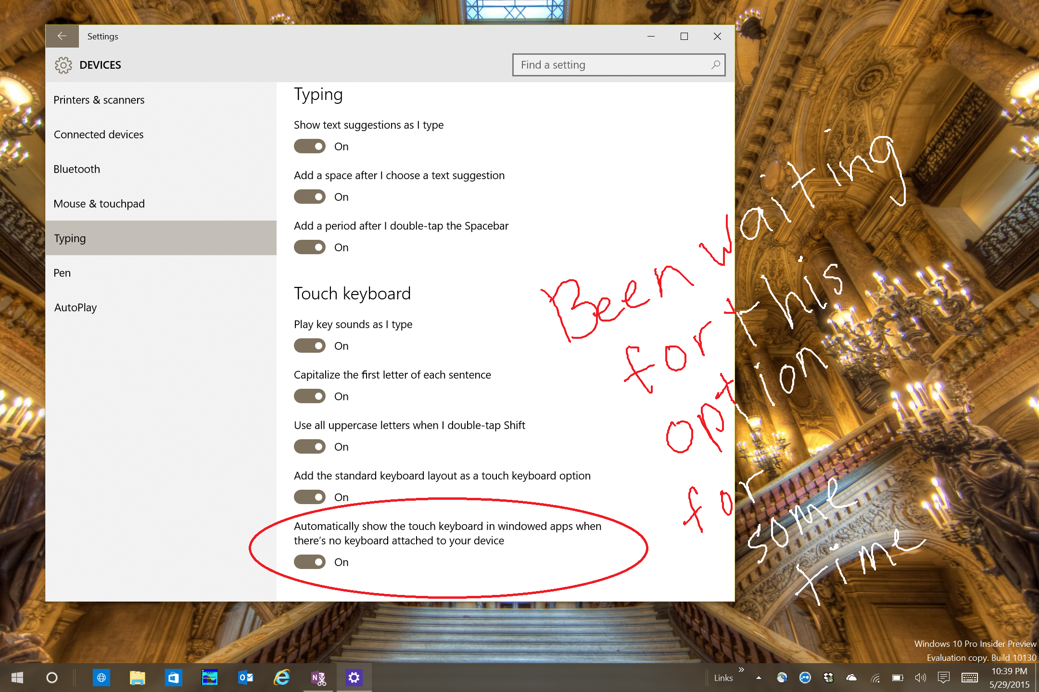This screenshot has height=692, width=1039.
Task: Select Mouse & touchpad in sidebar
Action: pyautogui.click(x=161, y=204)
